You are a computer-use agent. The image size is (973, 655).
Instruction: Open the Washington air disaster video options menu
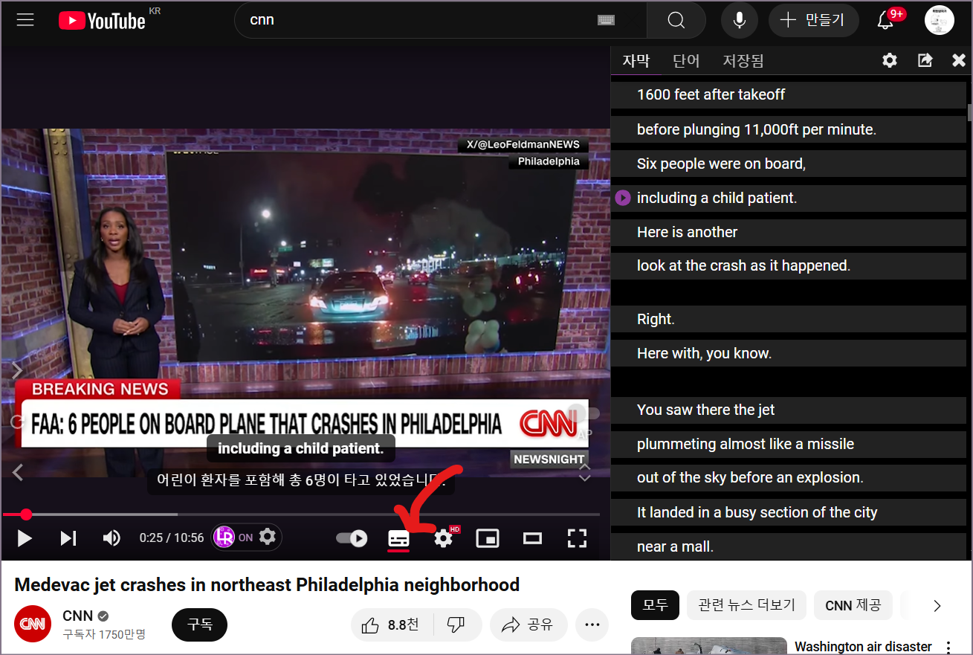pos(948,647)
